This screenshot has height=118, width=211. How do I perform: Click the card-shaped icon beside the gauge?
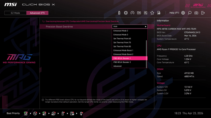(139, 13)
